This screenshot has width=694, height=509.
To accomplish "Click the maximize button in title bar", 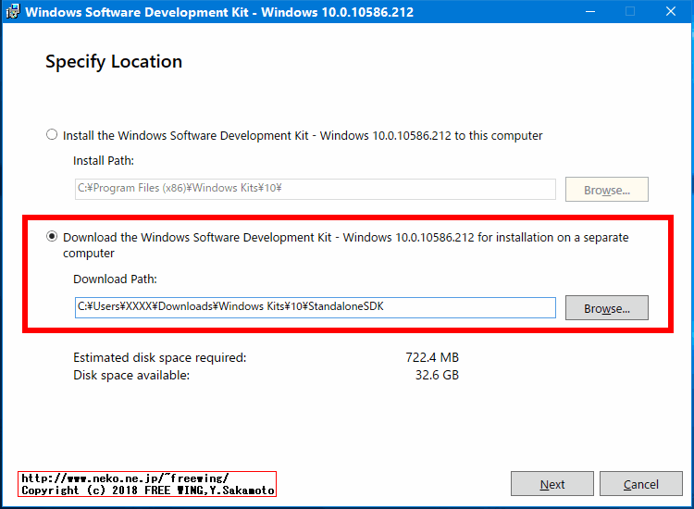I will click(630, 11).
